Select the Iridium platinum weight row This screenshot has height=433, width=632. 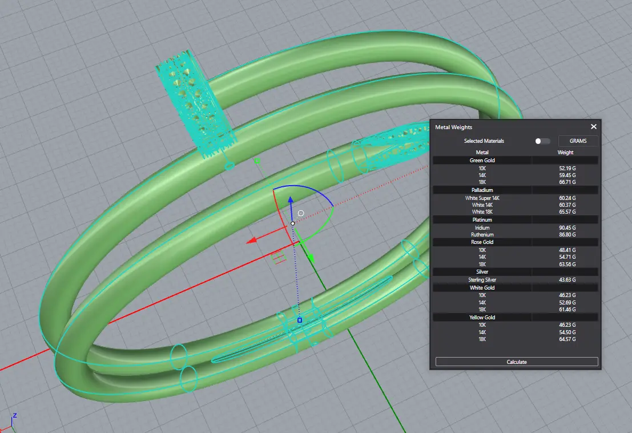482,227
